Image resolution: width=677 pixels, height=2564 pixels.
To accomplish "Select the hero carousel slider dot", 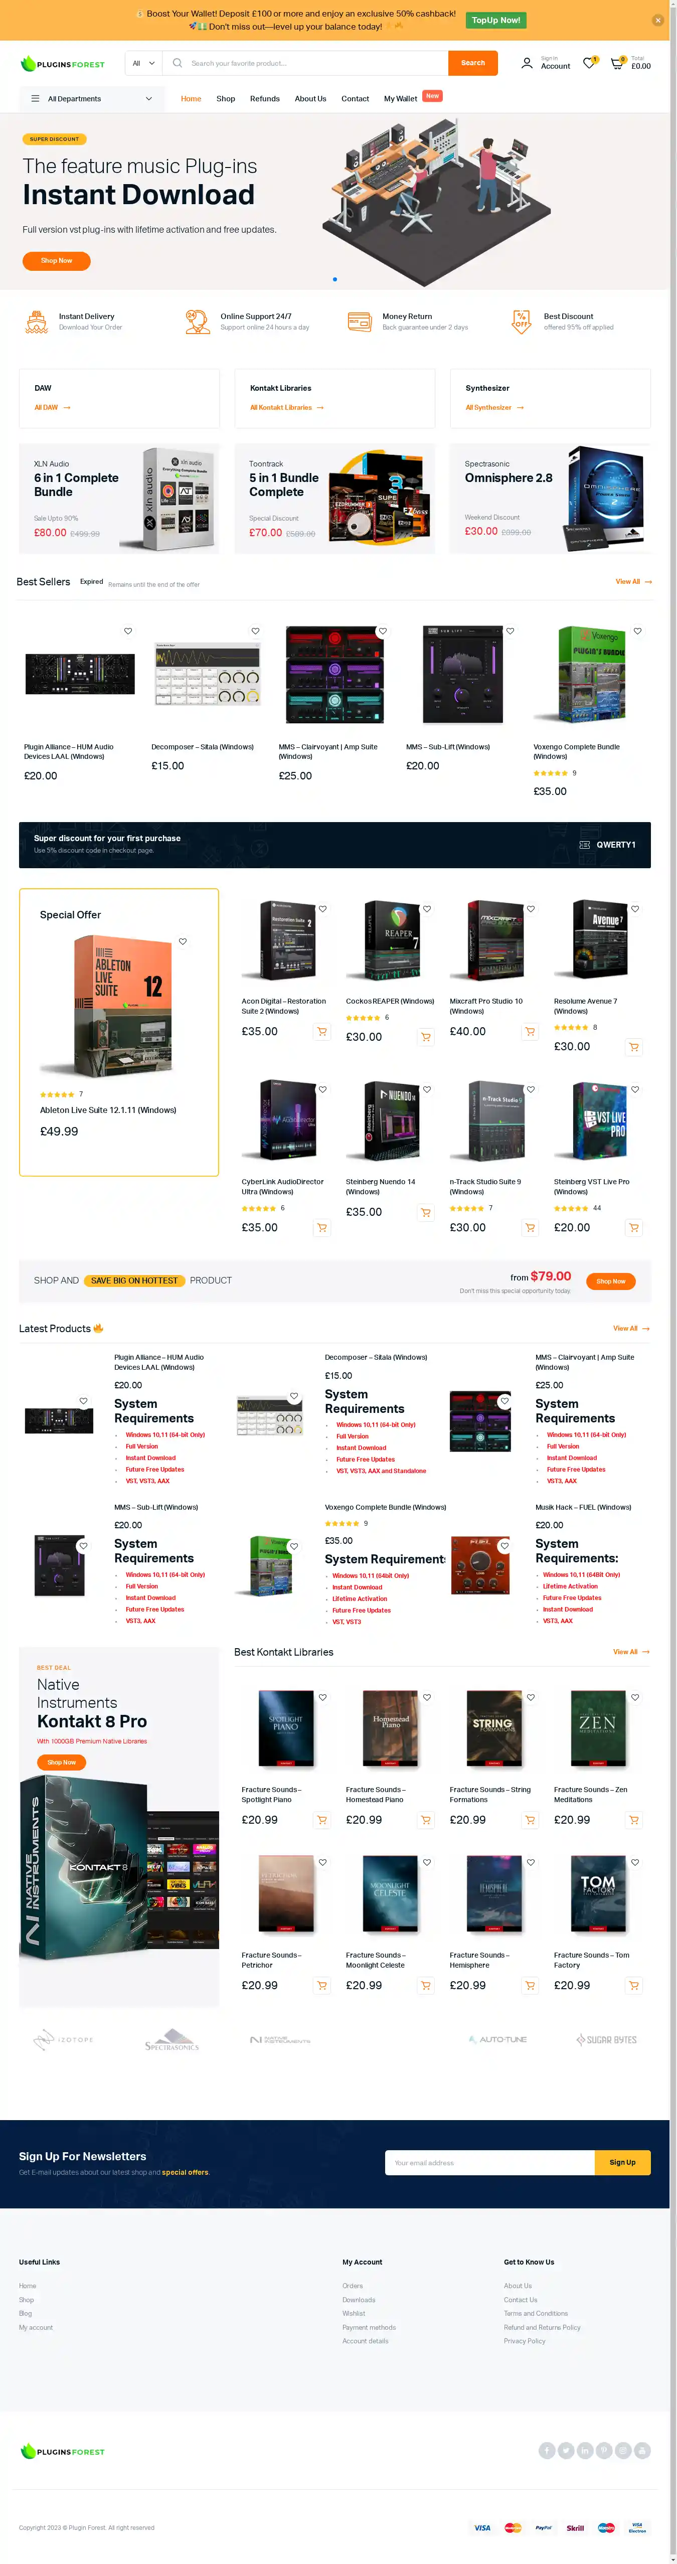I will 334,280.
